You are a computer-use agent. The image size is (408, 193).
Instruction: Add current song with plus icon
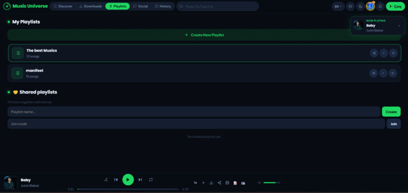point(203,183)
